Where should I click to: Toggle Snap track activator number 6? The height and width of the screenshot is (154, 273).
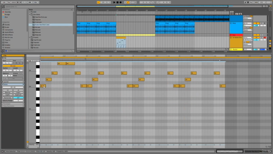[x=256, y=23]
